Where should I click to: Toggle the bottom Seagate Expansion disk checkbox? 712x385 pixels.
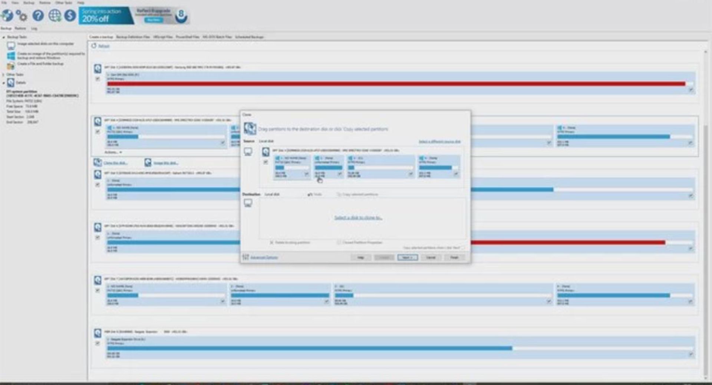pos(98,343)
